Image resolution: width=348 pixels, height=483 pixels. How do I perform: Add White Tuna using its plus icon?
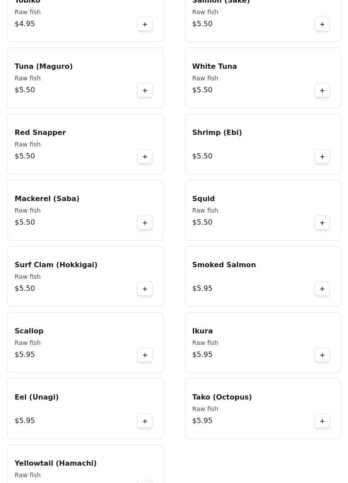pyautogui.click(x=322, y=90)
